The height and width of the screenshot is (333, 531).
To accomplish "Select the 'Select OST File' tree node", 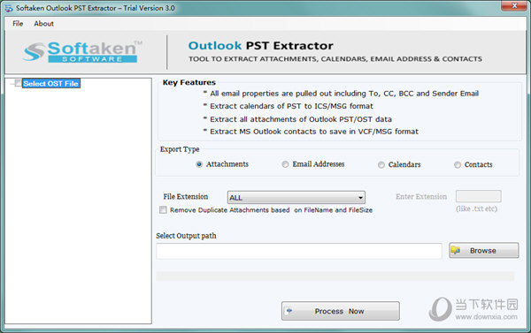I will pos(50,84).
